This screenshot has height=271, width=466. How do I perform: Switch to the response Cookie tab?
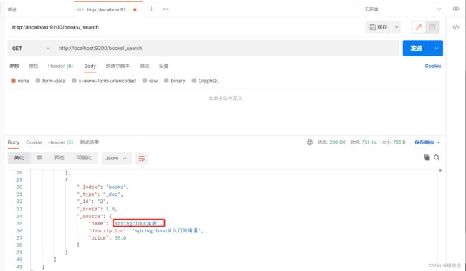pos(34,142)
